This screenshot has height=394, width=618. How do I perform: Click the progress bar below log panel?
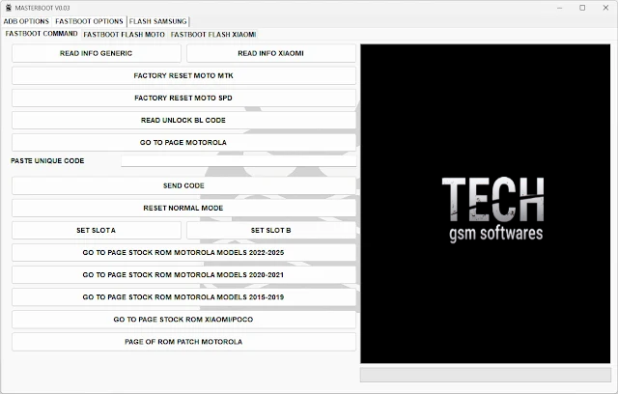coord(486,375)
